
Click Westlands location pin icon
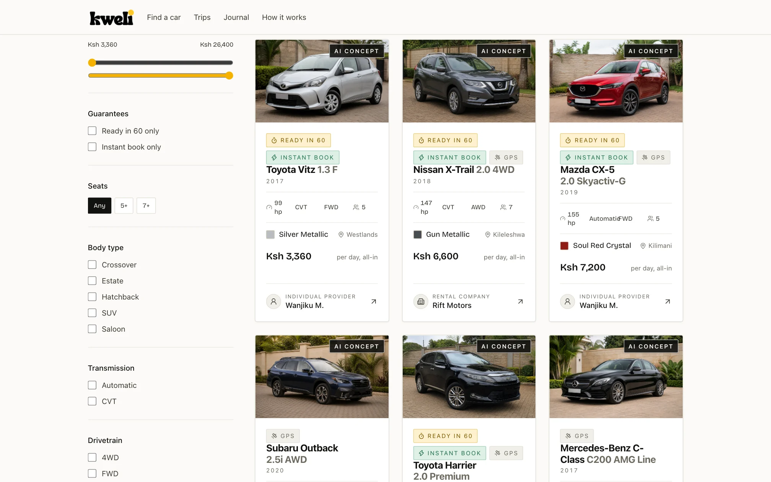coord(341,234)
